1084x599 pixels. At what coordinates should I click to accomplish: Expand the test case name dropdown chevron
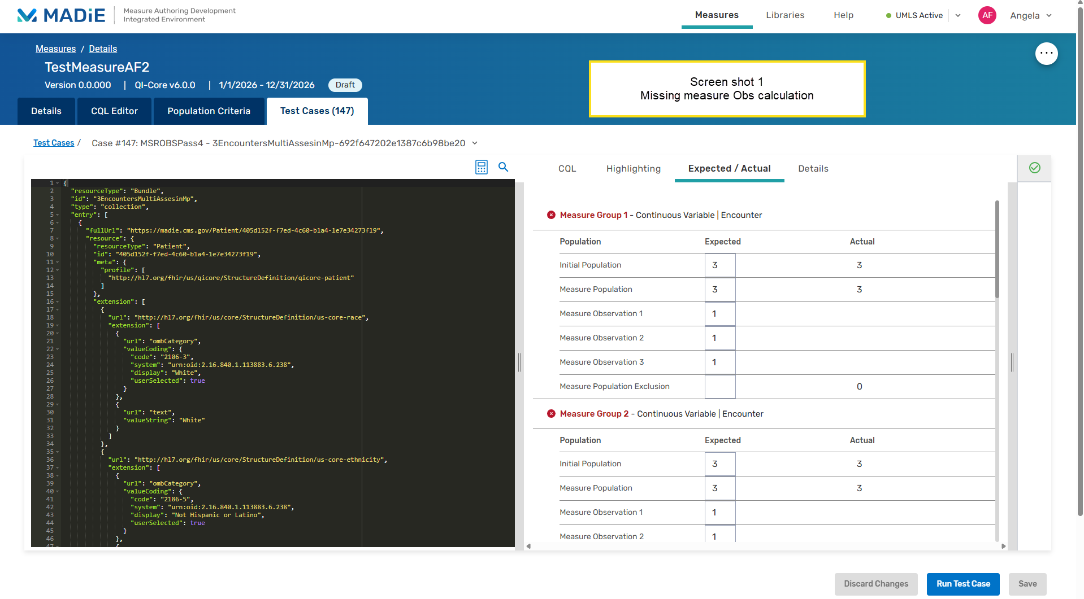(x=475, y=143)
